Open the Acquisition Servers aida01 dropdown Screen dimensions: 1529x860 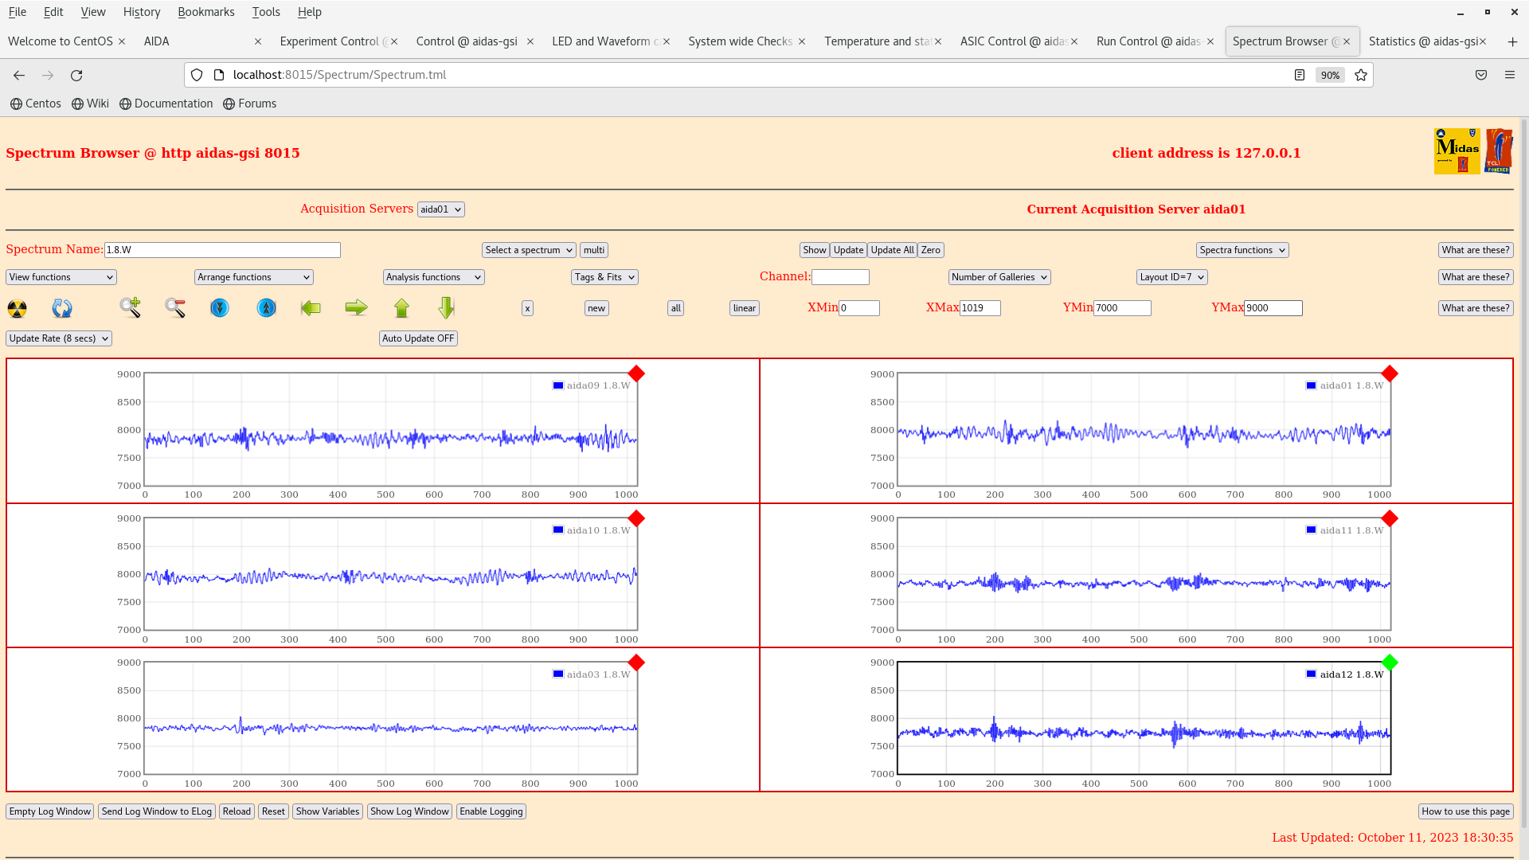[440, 209]
